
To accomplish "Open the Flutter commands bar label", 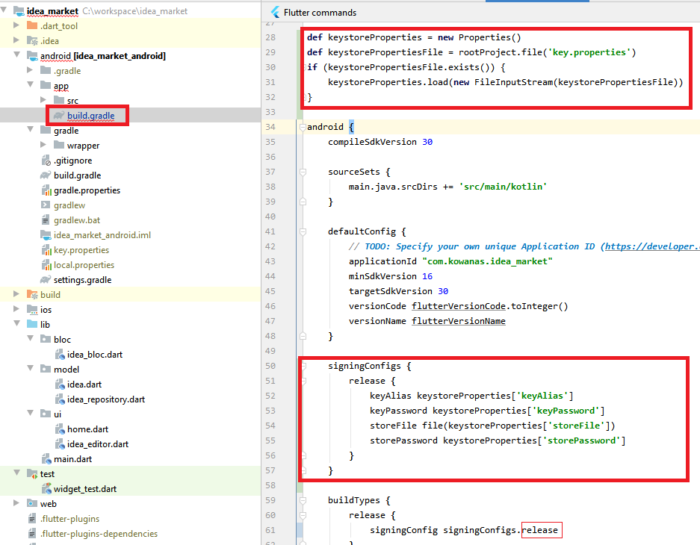I will tap(320, 13).
